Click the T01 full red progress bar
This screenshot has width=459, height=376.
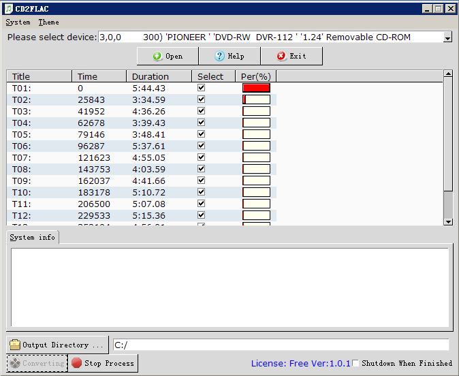(256, 88)
